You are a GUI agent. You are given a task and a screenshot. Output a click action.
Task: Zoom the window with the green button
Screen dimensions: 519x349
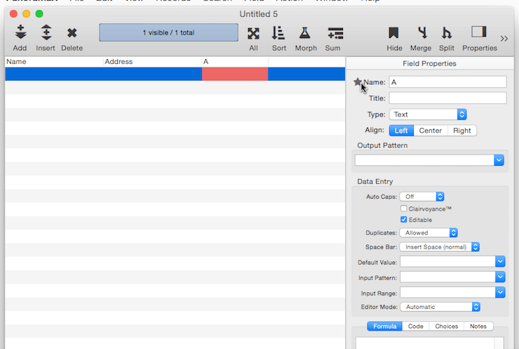[39, 14]
